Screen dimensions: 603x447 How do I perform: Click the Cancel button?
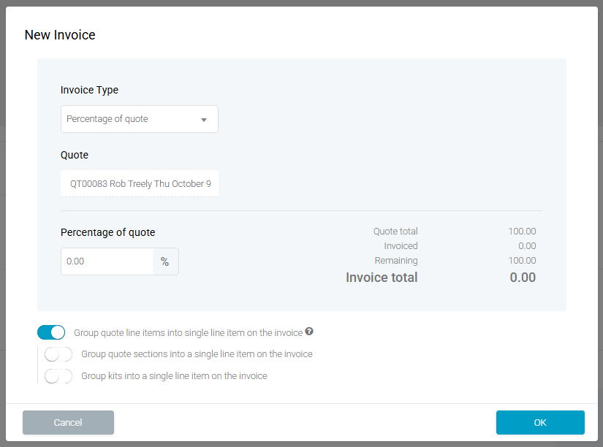68,423
